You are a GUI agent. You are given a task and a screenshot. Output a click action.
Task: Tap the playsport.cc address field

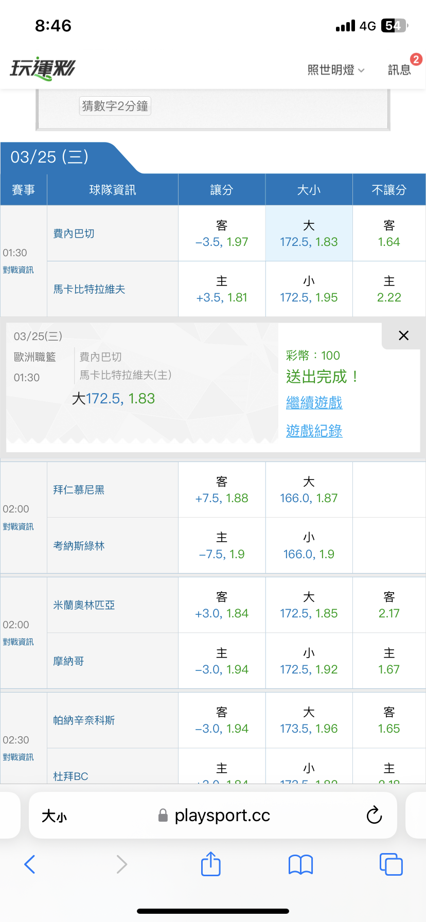point(221,815)
